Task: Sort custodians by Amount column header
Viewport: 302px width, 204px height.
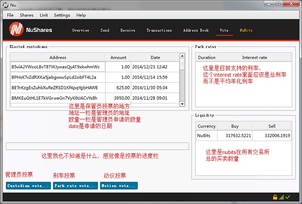Action: click(118, 57)
